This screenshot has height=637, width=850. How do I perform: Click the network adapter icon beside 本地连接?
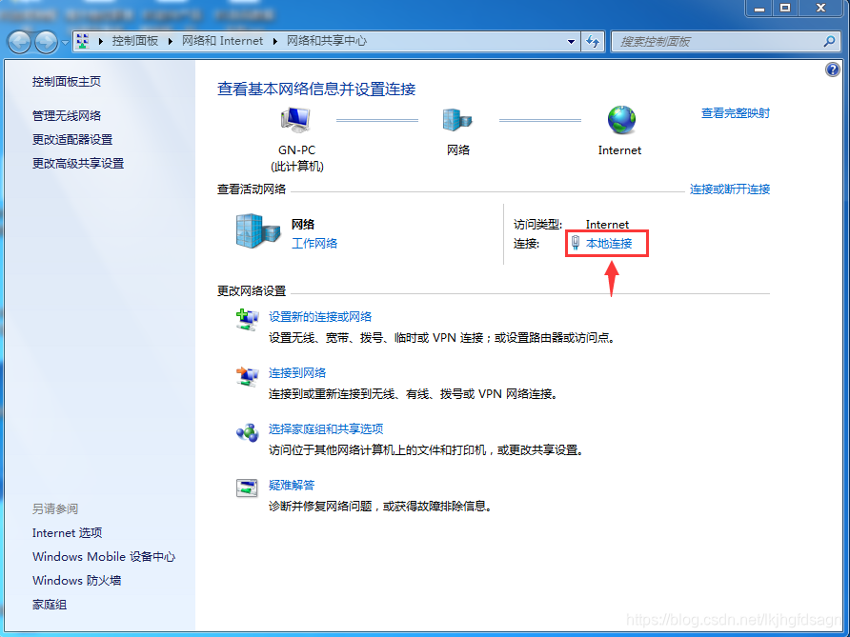point(576,243)
